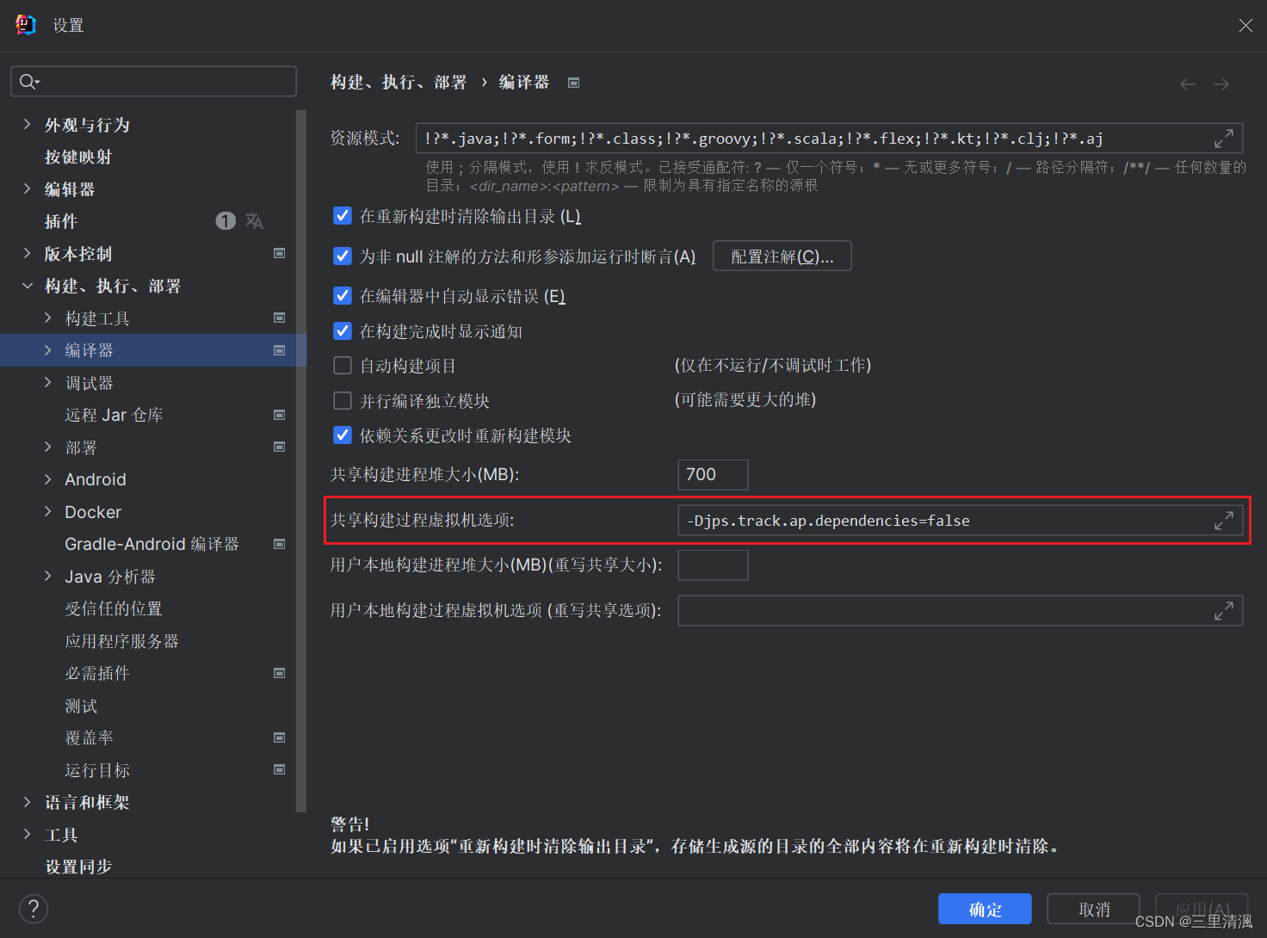Expand the 资源模式 field editor
Image resolution: width=1267 pixels, height=938 pixels.
[1223, 139]
